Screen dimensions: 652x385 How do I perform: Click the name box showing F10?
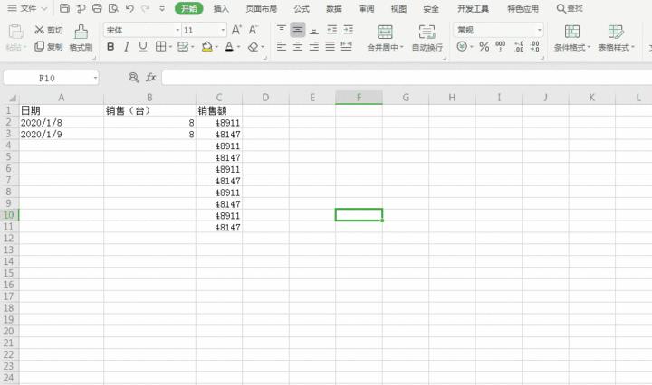[50, 78]
